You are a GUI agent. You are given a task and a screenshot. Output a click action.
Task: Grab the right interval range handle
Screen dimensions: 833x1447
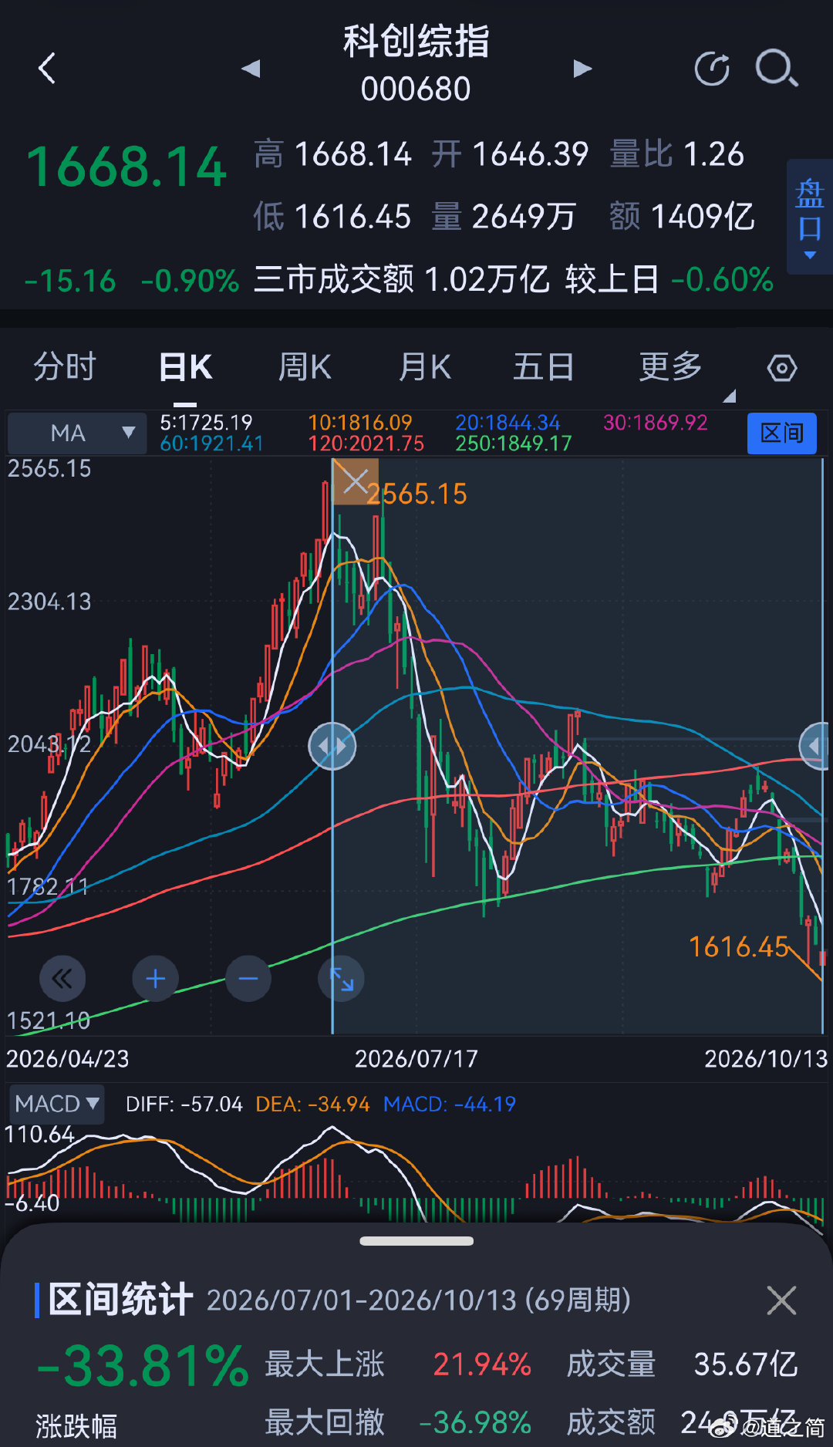814,746
